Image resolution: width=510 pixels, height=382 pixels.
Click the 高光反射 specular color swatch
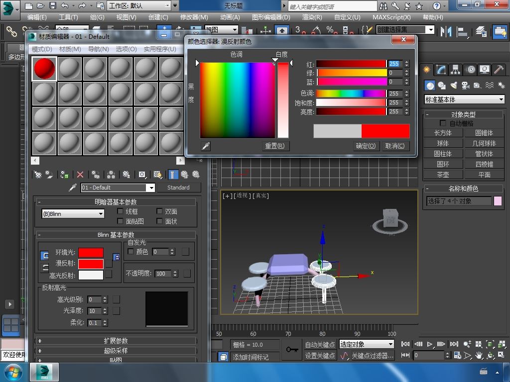click(x=91, y=275)
